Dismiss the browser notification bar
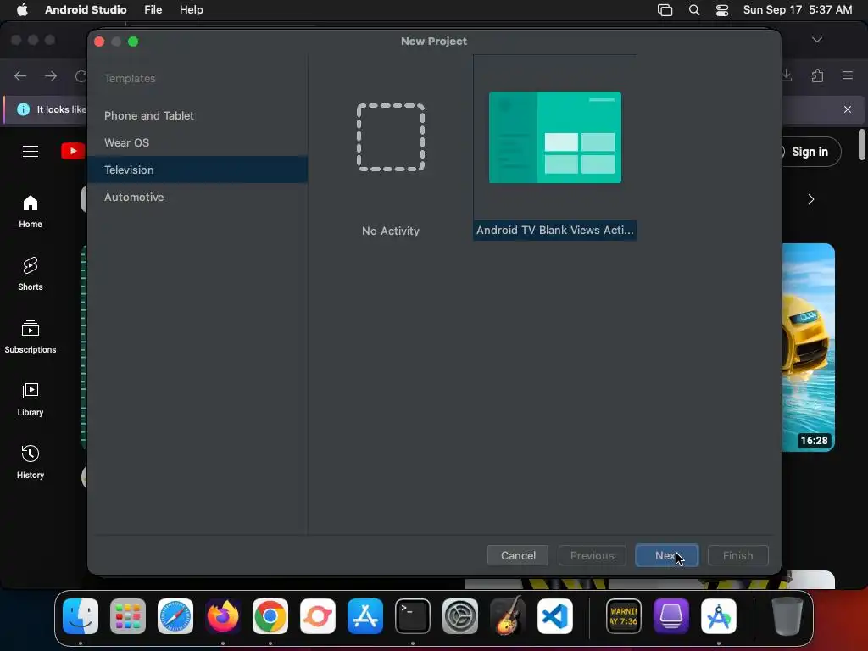 (x=848, y=109)
